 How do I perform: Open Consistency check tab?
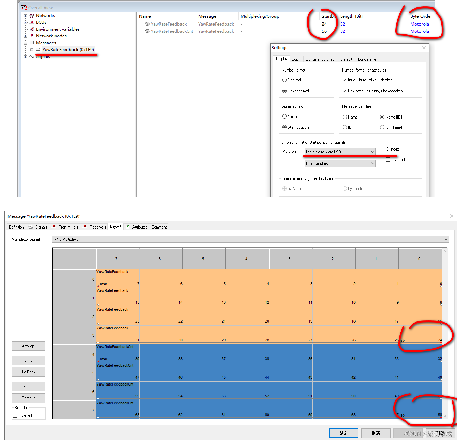coord(321,59)
